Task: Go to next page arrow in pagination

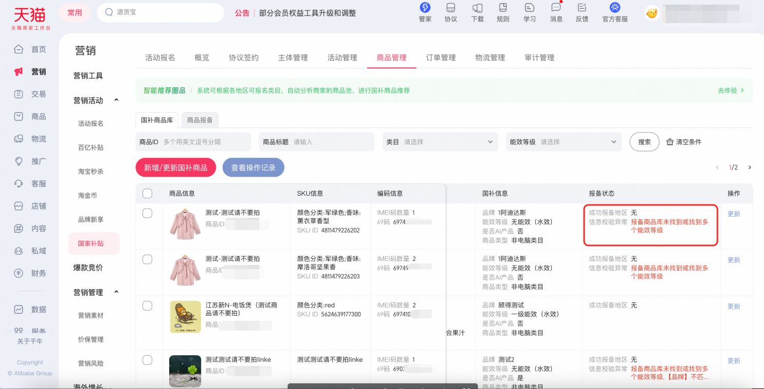Action: coord(750,168)
